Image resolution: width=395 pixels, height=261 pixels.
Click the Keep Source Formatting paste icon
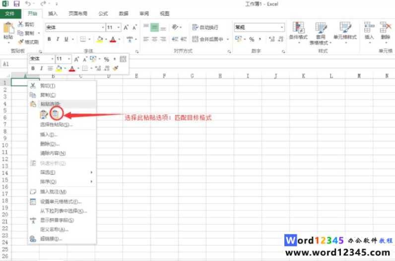44,114
